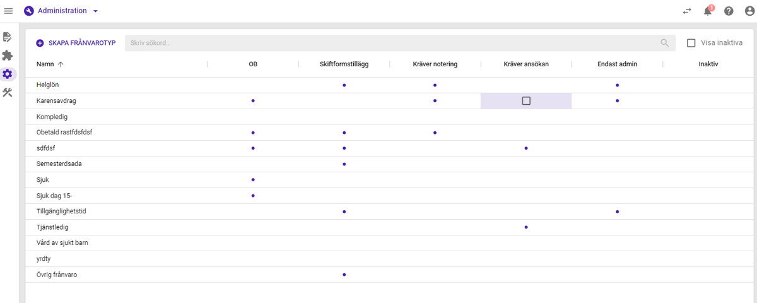Open the hamburger navigation menu
The image size is (757, 303).
coord(9,11)
